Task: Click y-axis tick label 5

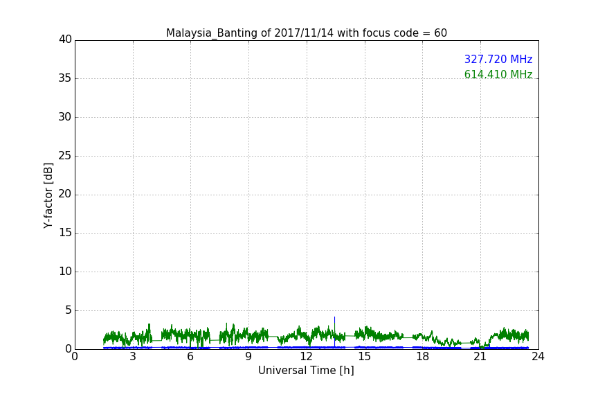Action: point(69,310)
